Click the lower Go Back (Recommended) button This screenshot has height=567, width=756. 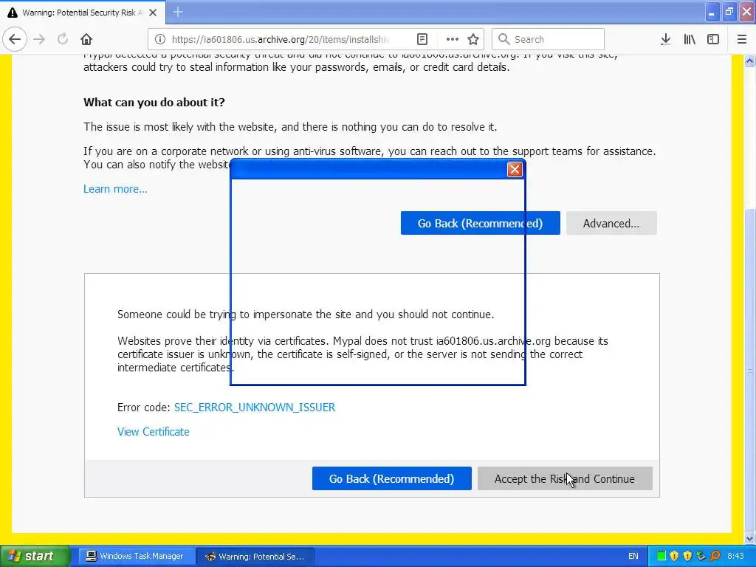coord(391,478)
